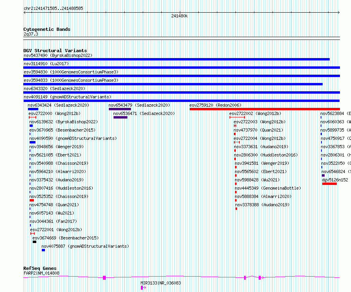Image resolution: width=351 pixels, height=292 pixels.
Task: Select the esv2759120 (Redon2006) label
Action: point(215,105)
